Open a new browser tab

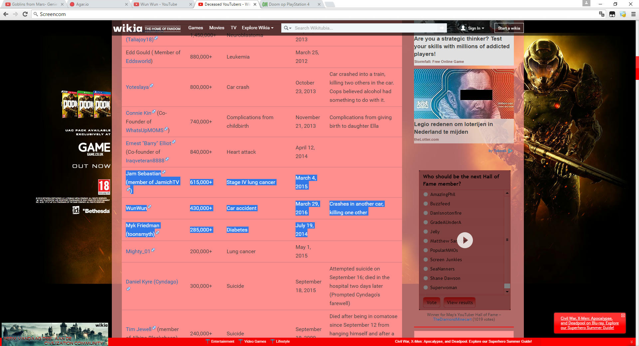[x=329, y=4]
